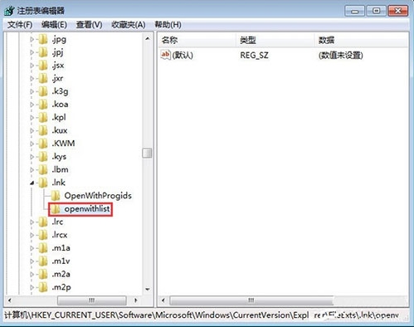Open the 查看(V) menu
Screen dimensions: 414x327
click(x=89, y=25)
